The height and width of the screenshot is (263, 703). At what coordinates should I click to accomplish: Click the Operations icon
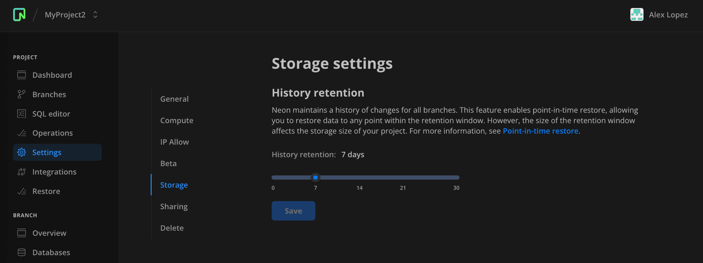tap(22, 133)
